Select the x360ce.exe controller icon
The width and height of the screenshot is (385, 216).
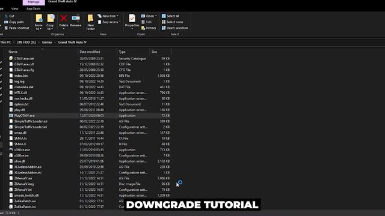pyautogui.click(x=11, y=149)
